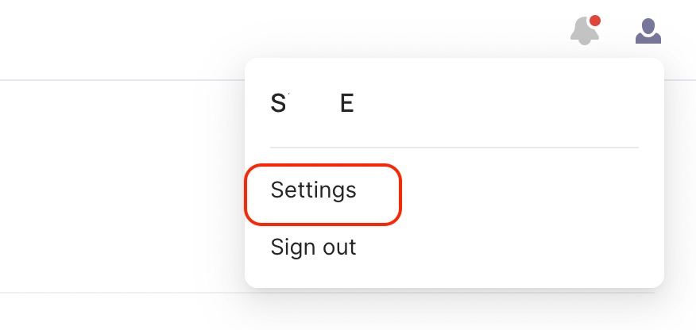Viewport: 696px width, 330px height.
Task: Open the notifications bell
Action: 585,32
